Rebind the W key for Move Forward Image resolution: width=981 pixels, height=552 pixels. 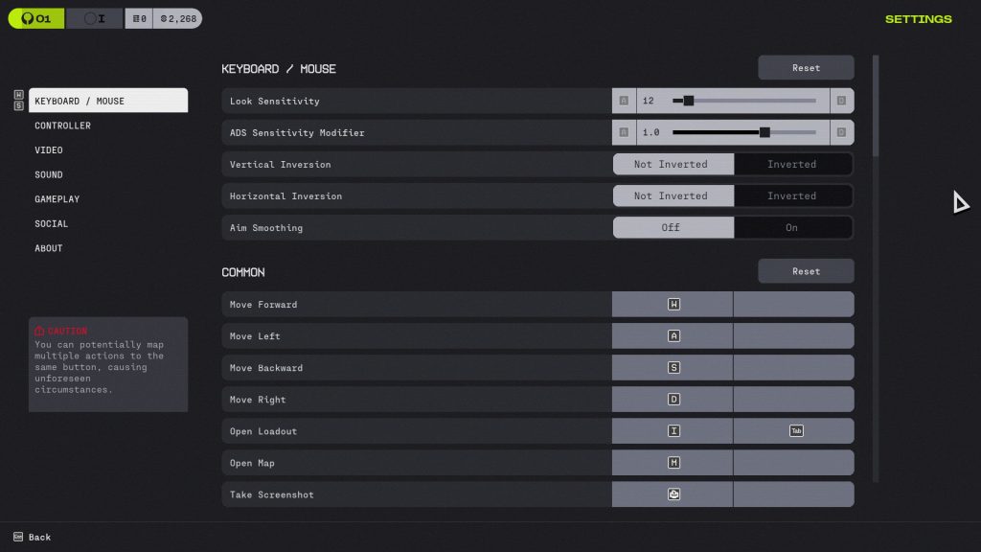(672, 304)
